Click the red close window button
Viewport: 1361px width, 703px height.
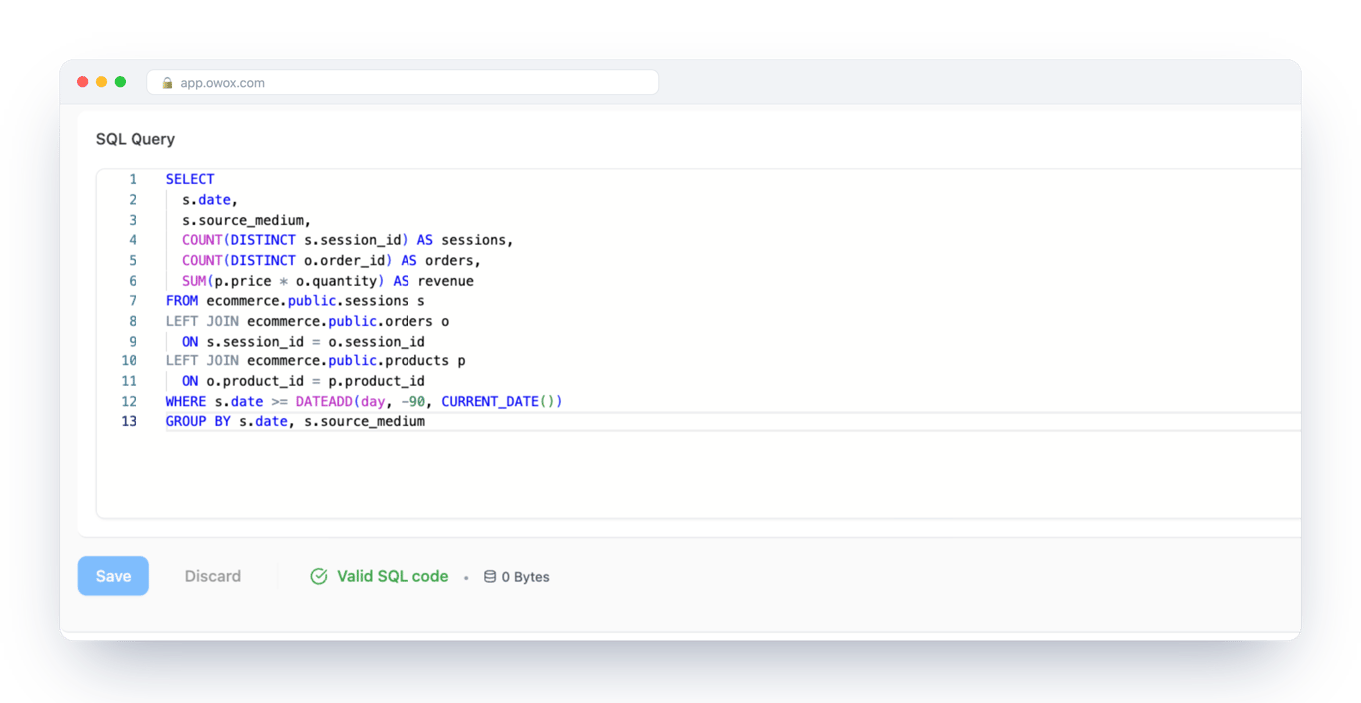pyautogui.click(x=83, y=82)
